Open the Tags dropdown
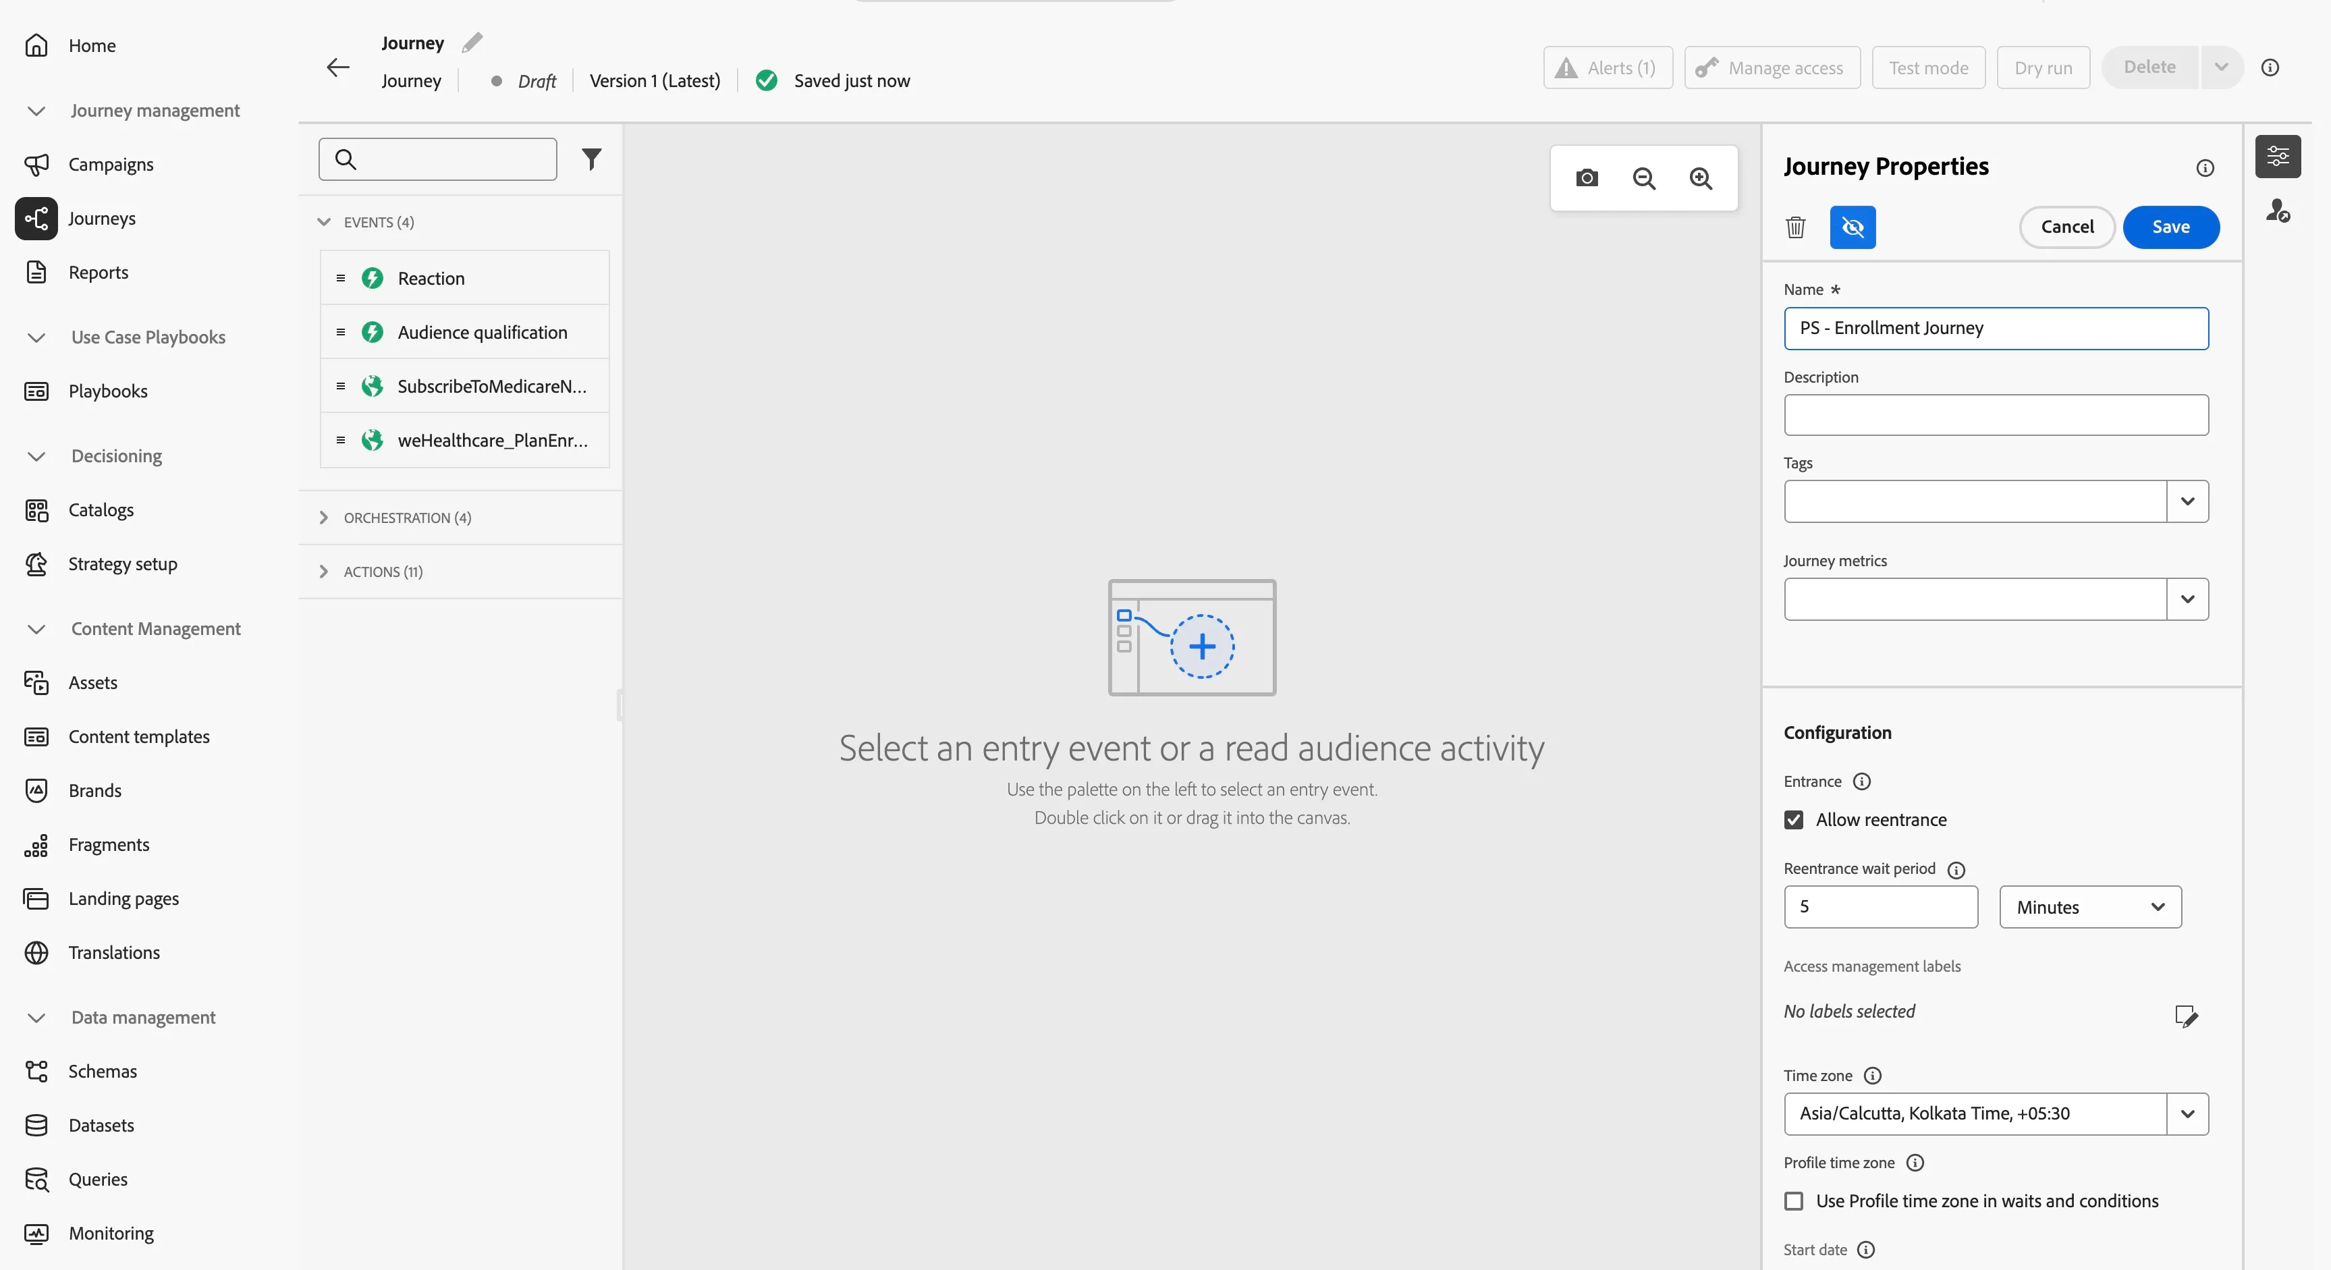This screenshot has height=1270, width=2331. pos(2187,501)
